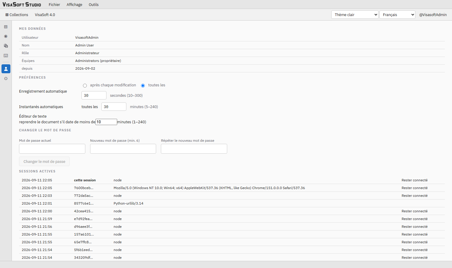452x268 pixels.
Task: Click 'Rester connecté' for session 65e7ffc8
Action: click(x=415, y=242)
